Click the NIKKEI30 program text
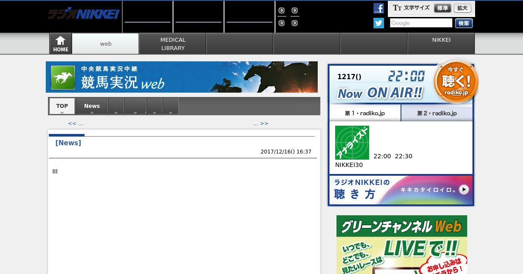523x274 pixels. coord(349,165)
